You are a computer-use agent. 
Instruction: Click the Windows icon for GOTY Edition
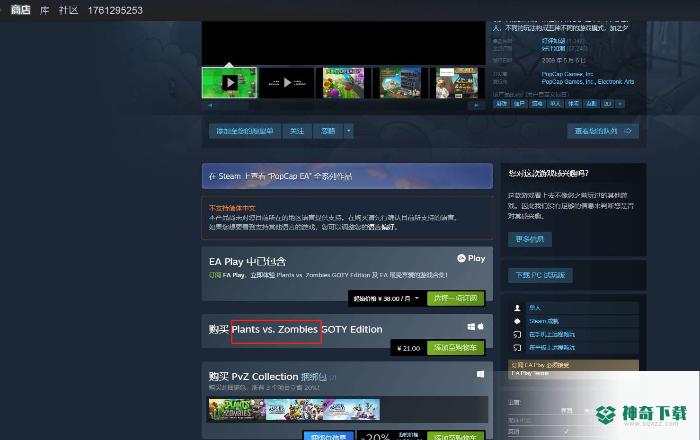471,326
